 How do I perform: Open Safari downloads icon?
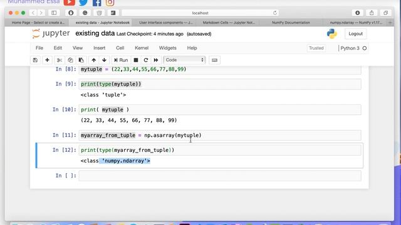point(358,12)
